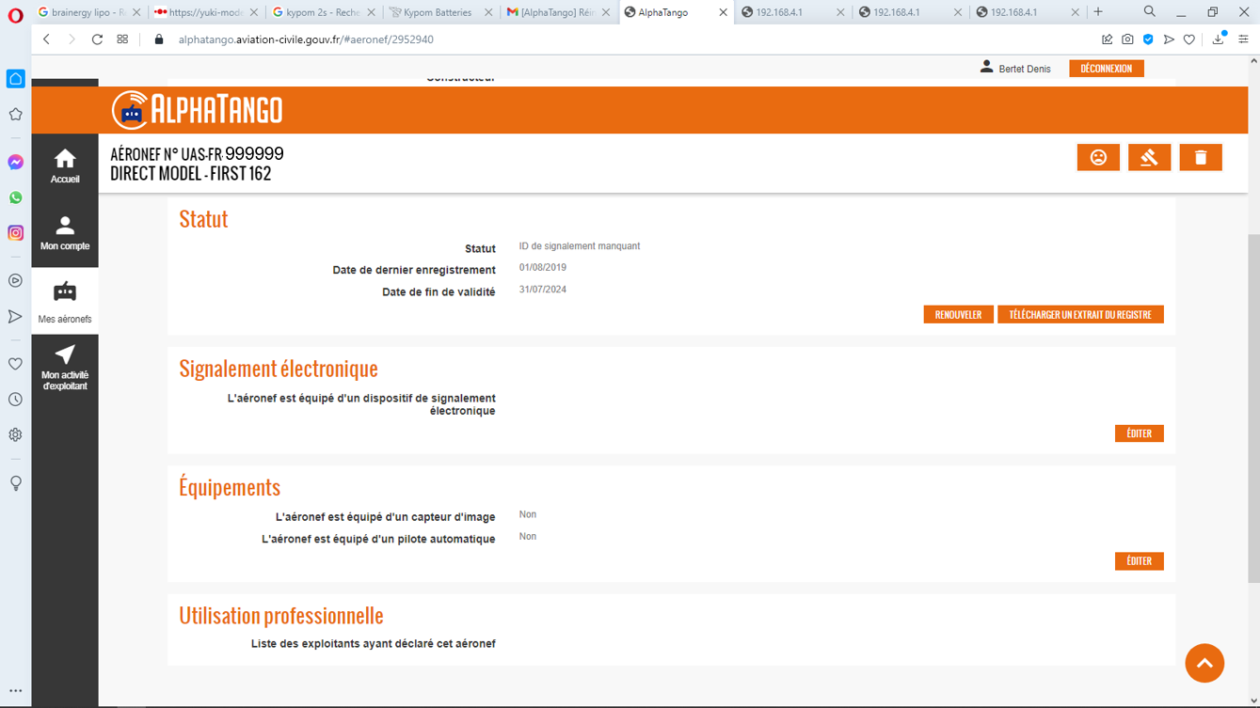Open Instagram in Opera sidebar
Image resolution: width=1260 pixels, height=708 pixels.
coord(16,232)
